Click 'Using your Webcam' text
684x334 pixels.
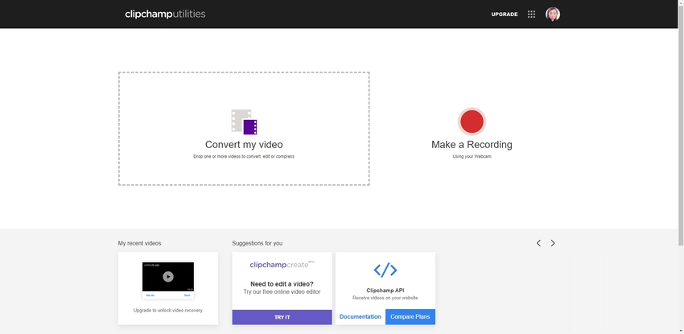(472, 156)
